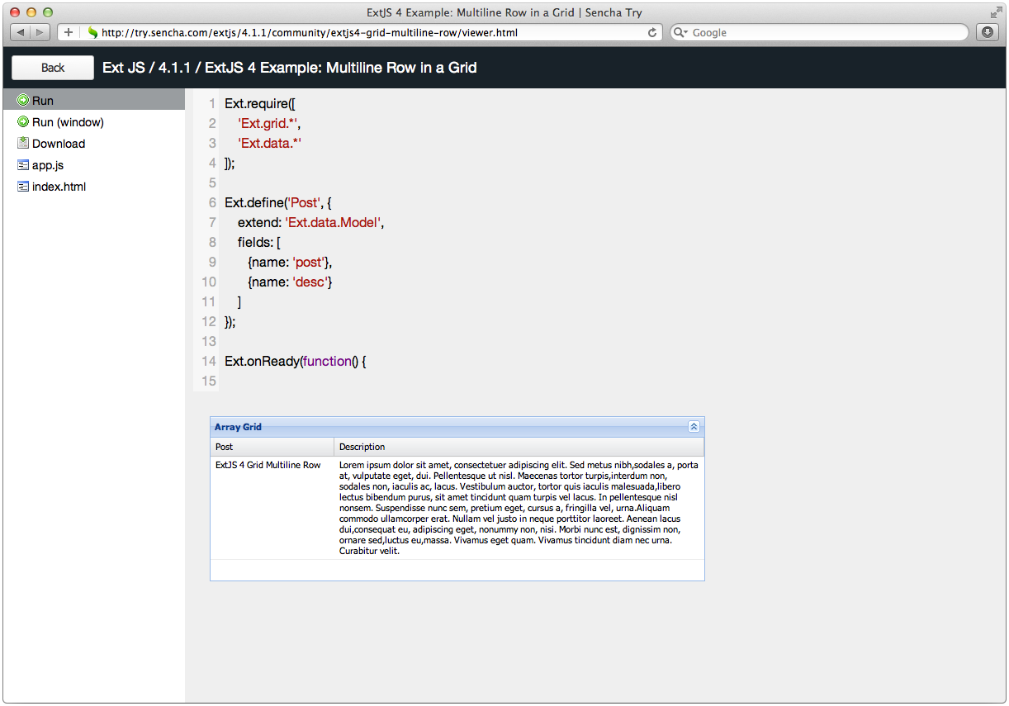Click the {name: 'desc'} code line
The width and height of the screenshot is (1009, 706).
pyautogui.click(x=290, y=282)
